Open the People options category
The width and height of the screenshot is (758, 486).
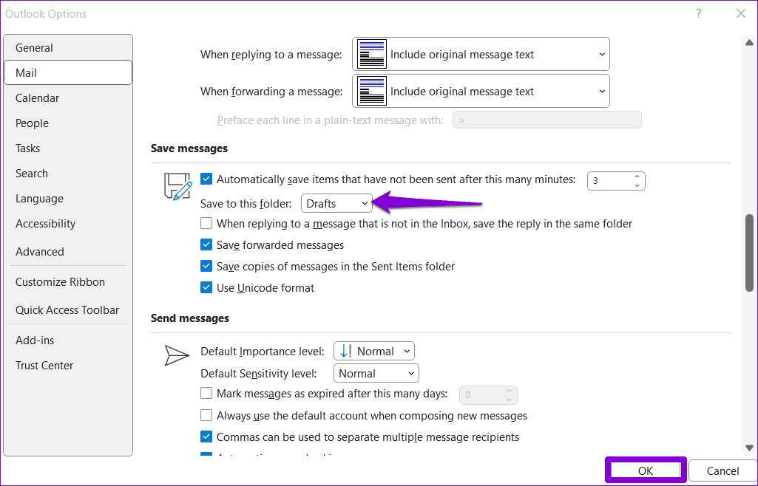68,123
